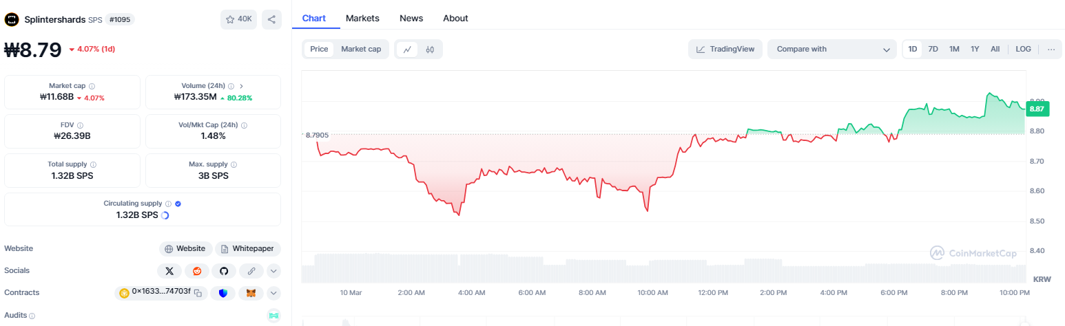The image size is (1065, 326).
Task: Click the ₩11.68B market cap value
Action: (56, 97)
